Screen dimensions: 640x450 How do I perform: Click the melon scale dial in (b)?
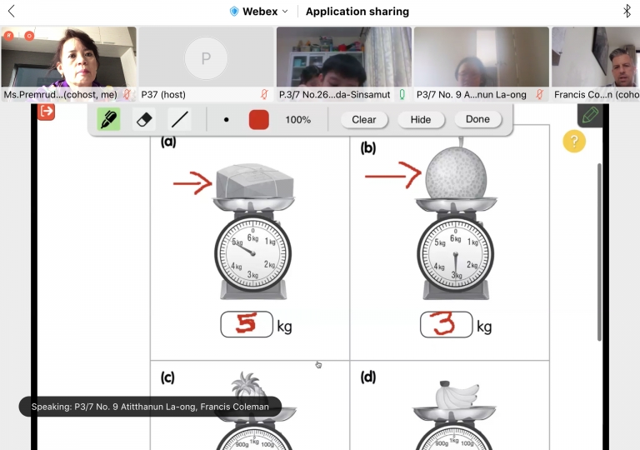[455, 254]
